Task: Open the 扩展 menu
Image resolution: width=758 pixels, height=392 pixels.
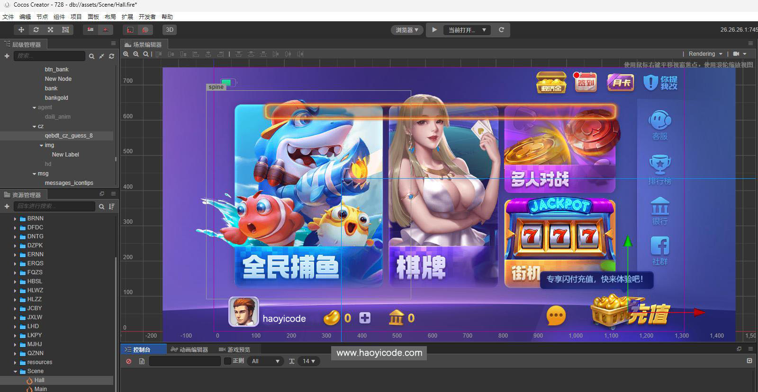Action: [127, 17]
